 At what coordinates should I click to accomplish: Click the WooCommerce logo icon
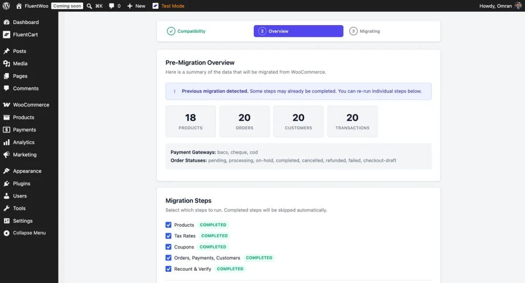coord(6,104)
